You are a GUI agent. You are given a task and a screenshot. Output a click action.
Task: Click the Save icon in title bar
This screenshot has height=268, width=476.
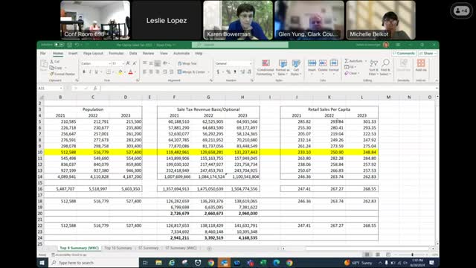pyautogui.click(x=69, y=45)
